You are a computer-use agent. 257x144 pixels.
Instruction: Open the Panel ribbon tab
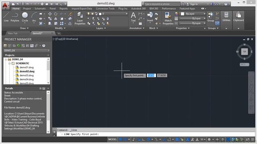pos(53,9)
